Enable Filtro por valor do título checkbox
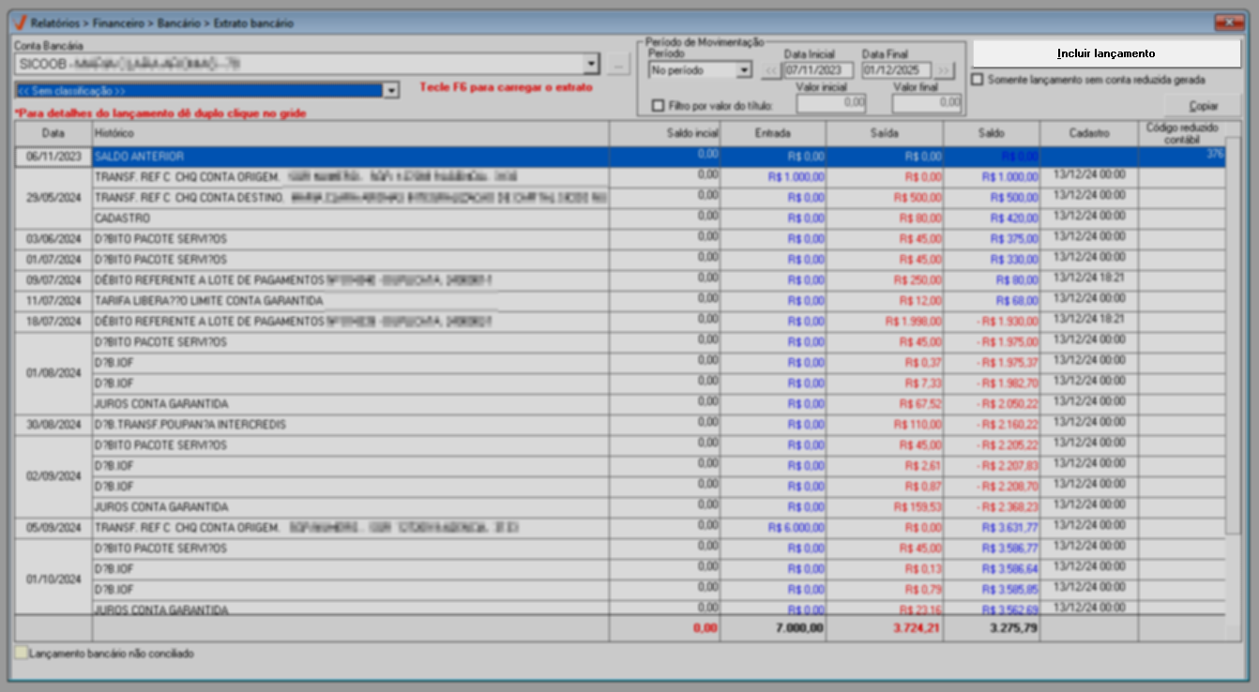 tap(658, 105)
